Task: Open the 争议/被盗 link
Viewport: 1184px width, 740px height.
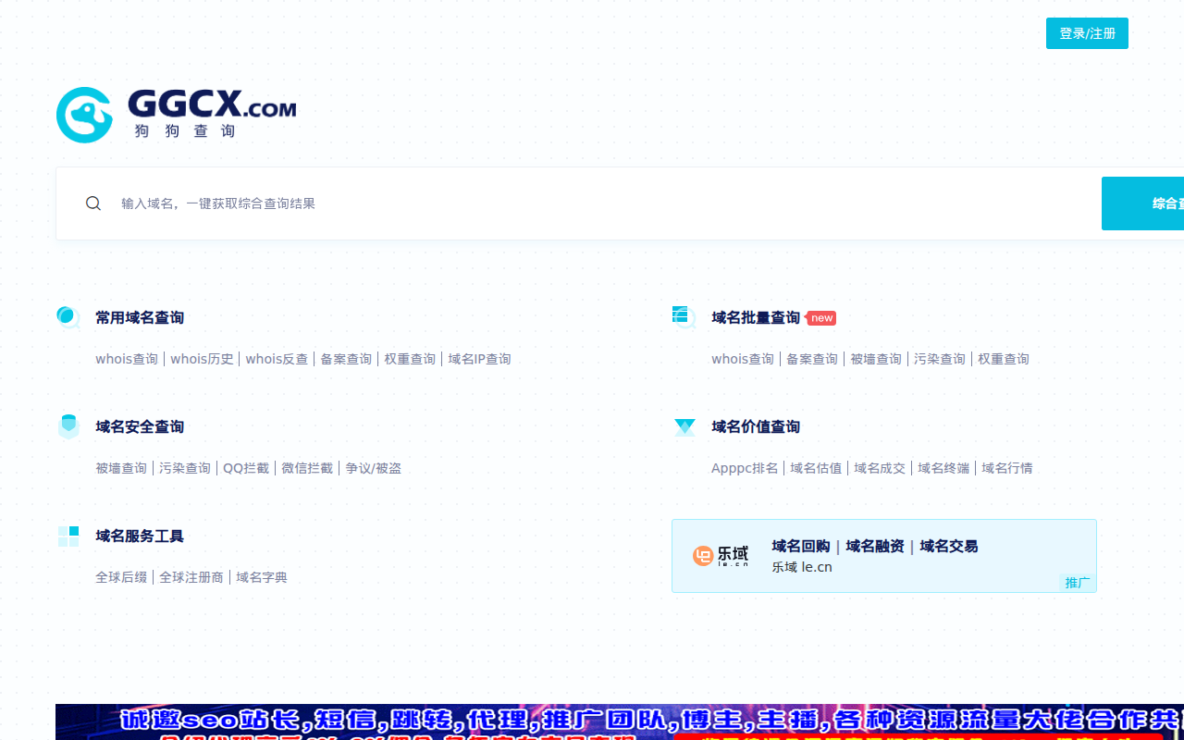Action: coord(374,468)
